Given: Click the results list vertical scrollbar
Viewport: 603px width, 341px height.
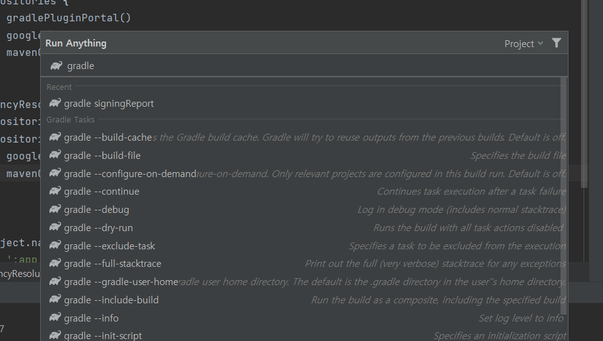Looking at the screenshot, I should point(563,197).
